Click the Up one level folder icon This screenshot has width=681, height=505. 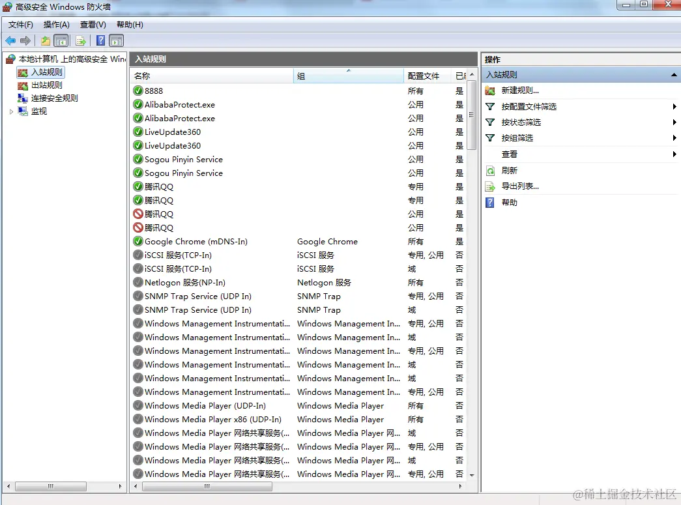45,41
